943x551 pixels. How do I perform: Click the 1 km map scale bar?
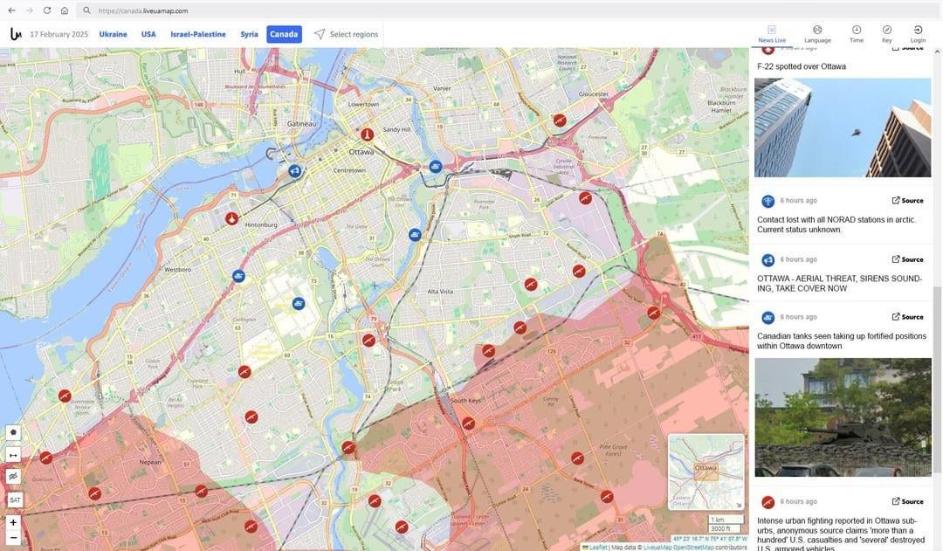[x=726, y=519]
